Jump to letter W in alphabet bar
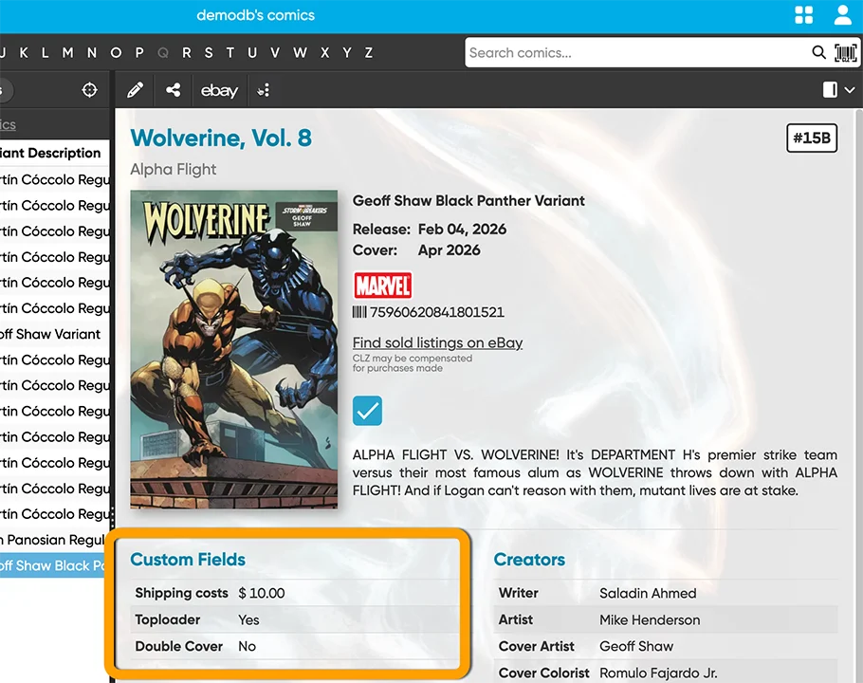Screen dimensions: 863x683 (300, 53)
